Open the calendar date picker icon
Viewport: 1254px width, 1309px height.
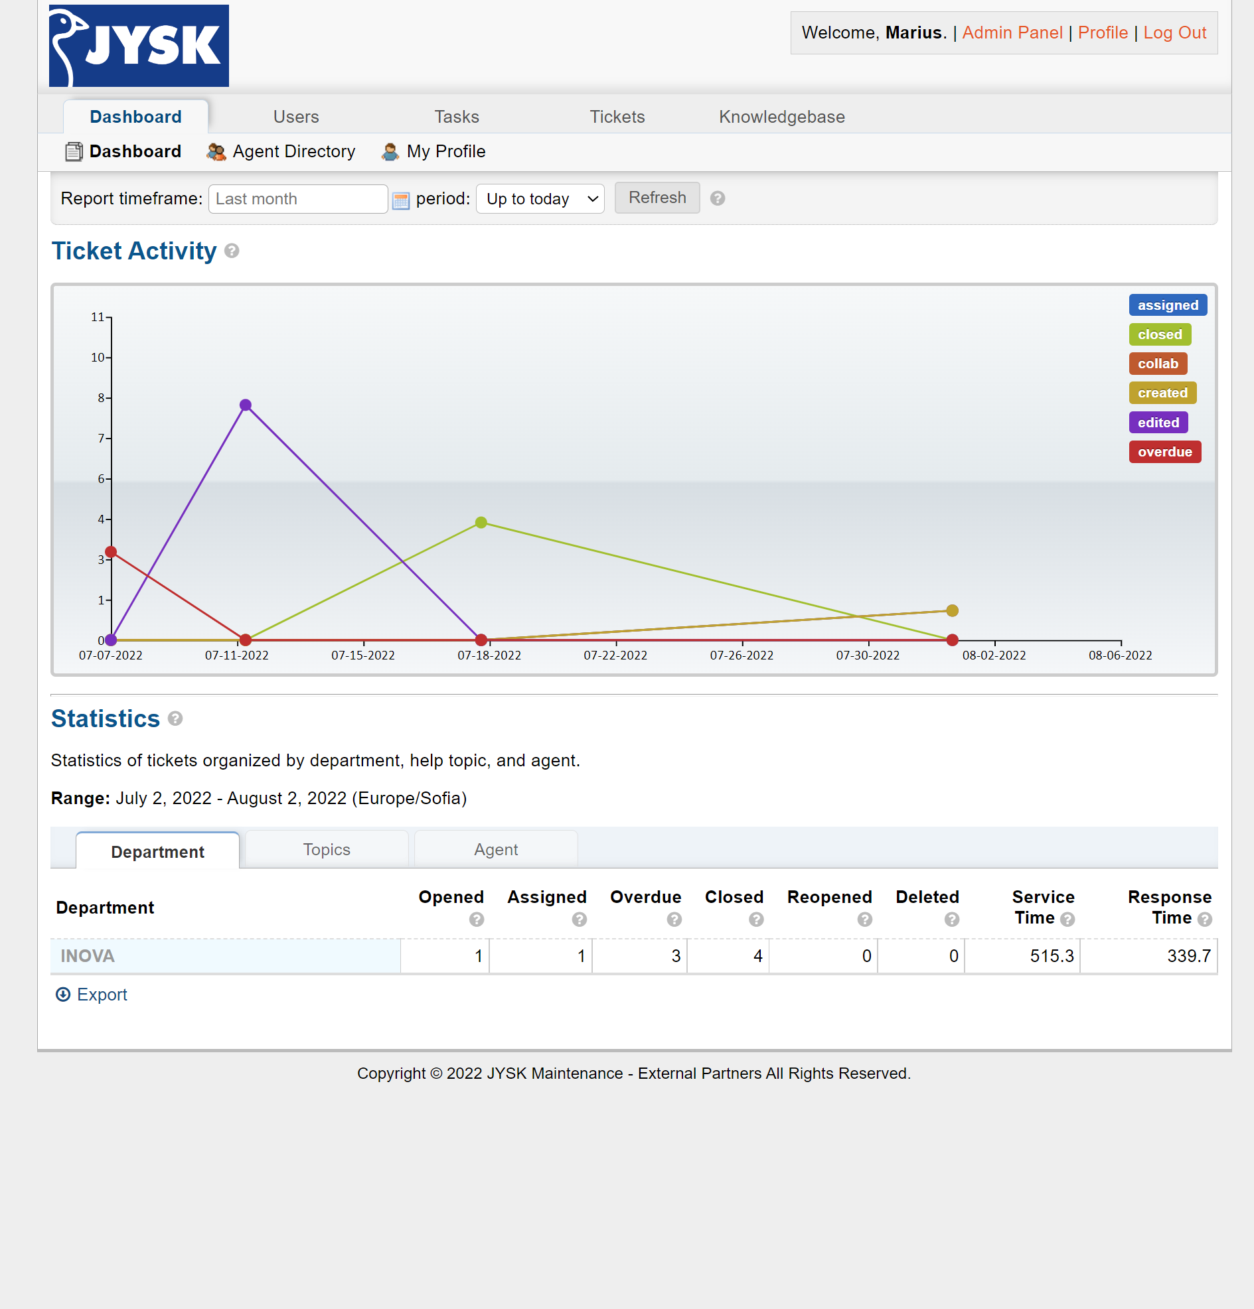pyautogui.click(x=400, y=200)
